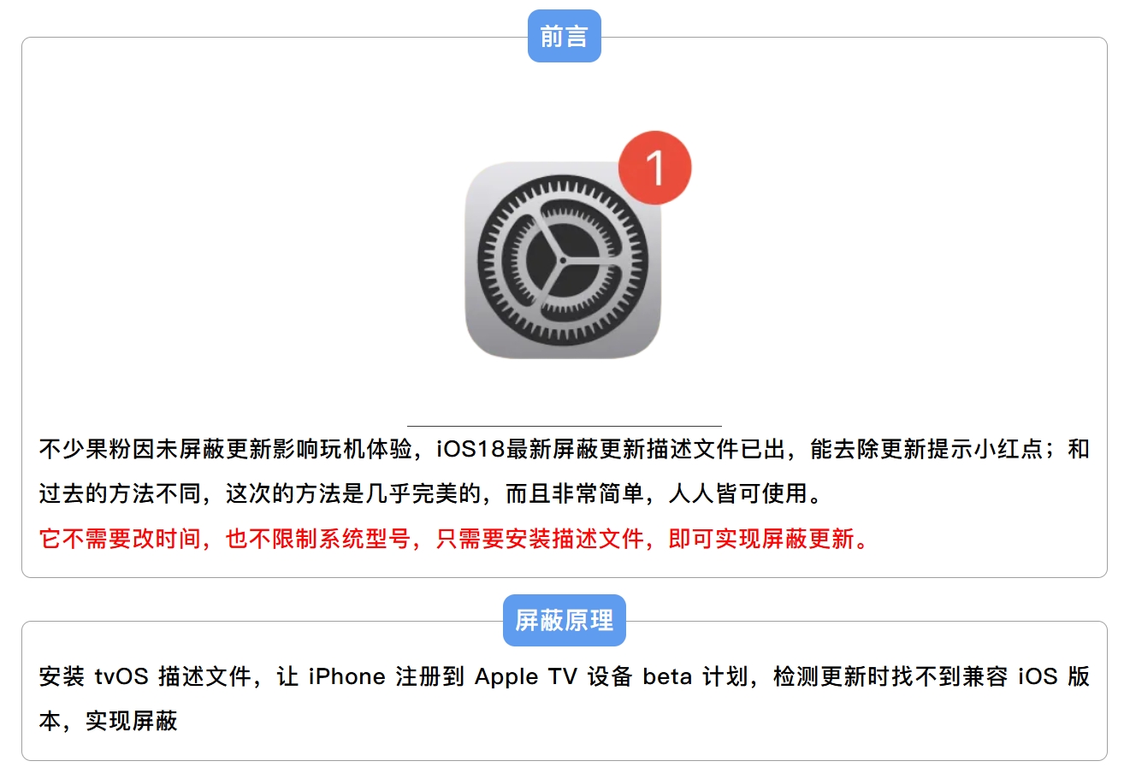Click the thin divider line under the image
Viewport: 1124px width, 773px height.
(565, 425)
